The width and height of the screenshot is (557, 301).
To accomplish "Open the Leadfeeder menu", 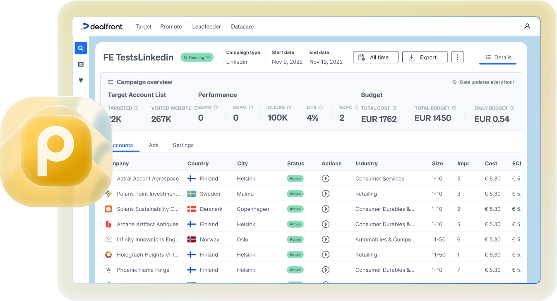I will [206, 26].
